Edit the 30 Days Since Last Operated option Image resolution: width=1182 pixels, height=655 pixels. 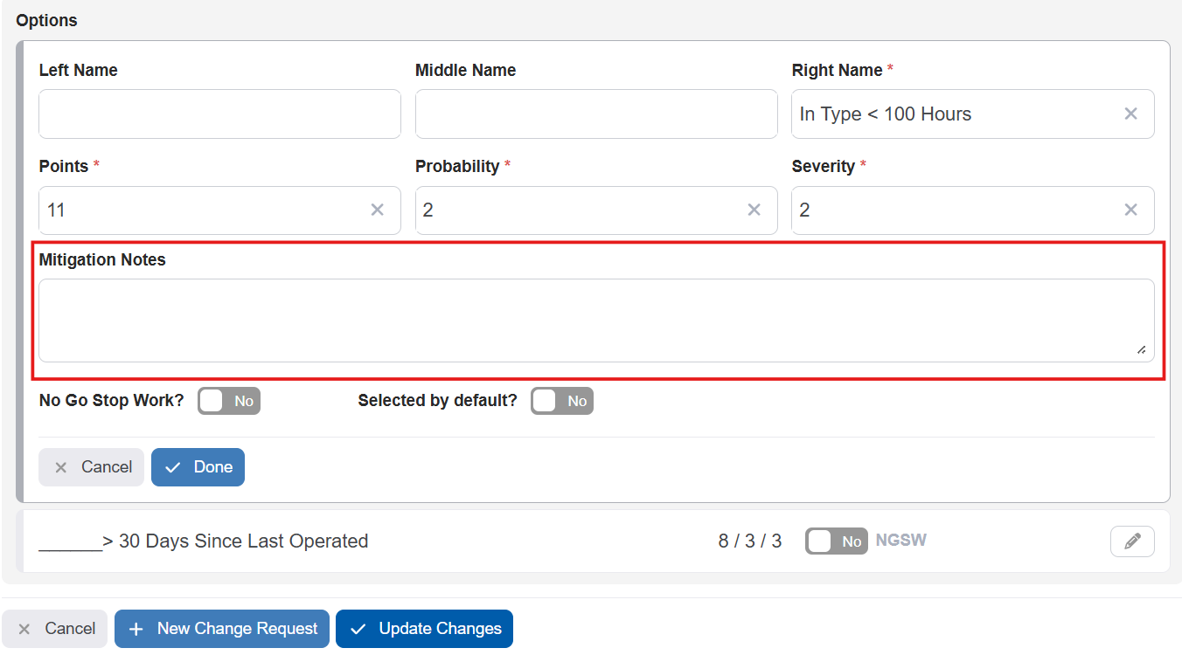(x=1132, y=541)
